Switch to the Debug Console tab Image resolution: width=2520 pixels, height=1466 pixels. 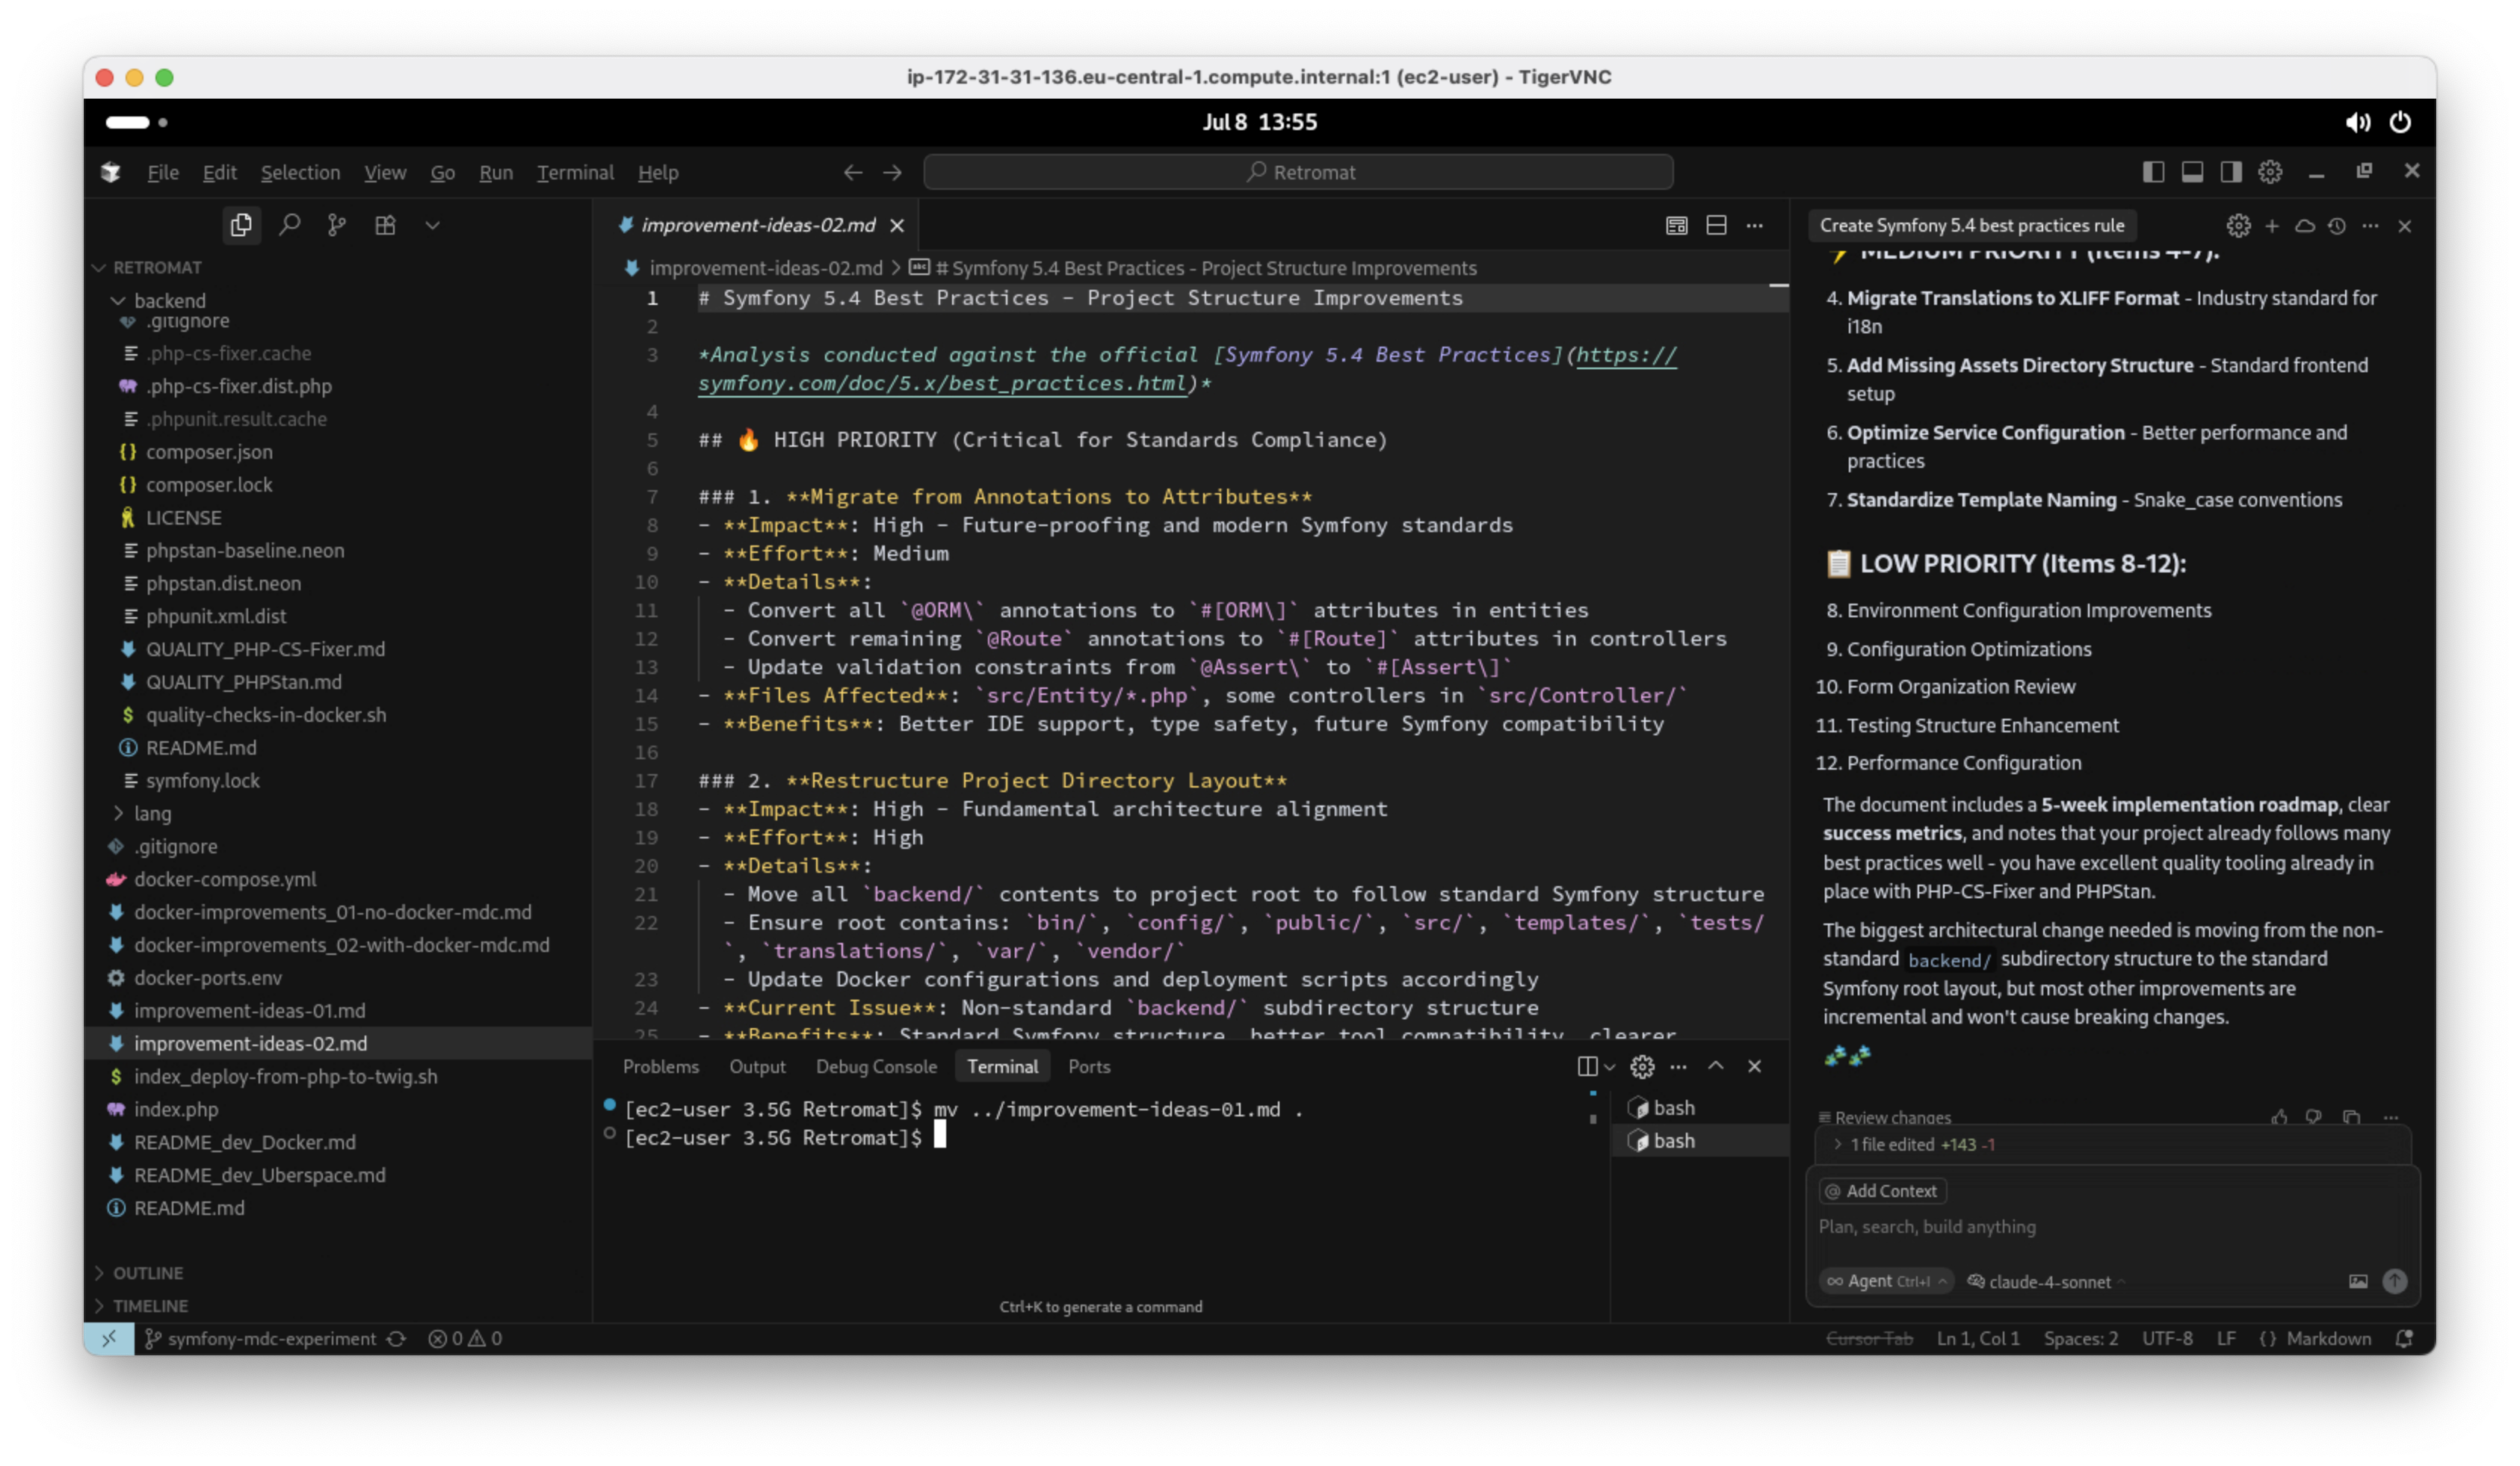coord(876,1066)
